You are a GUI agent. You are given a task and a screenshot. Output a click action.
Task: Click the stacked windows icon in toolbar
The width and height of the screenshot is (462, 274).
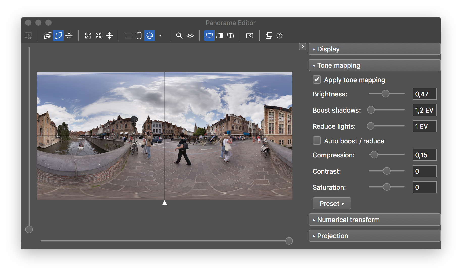pyautogui.click(x=269, y=36)
